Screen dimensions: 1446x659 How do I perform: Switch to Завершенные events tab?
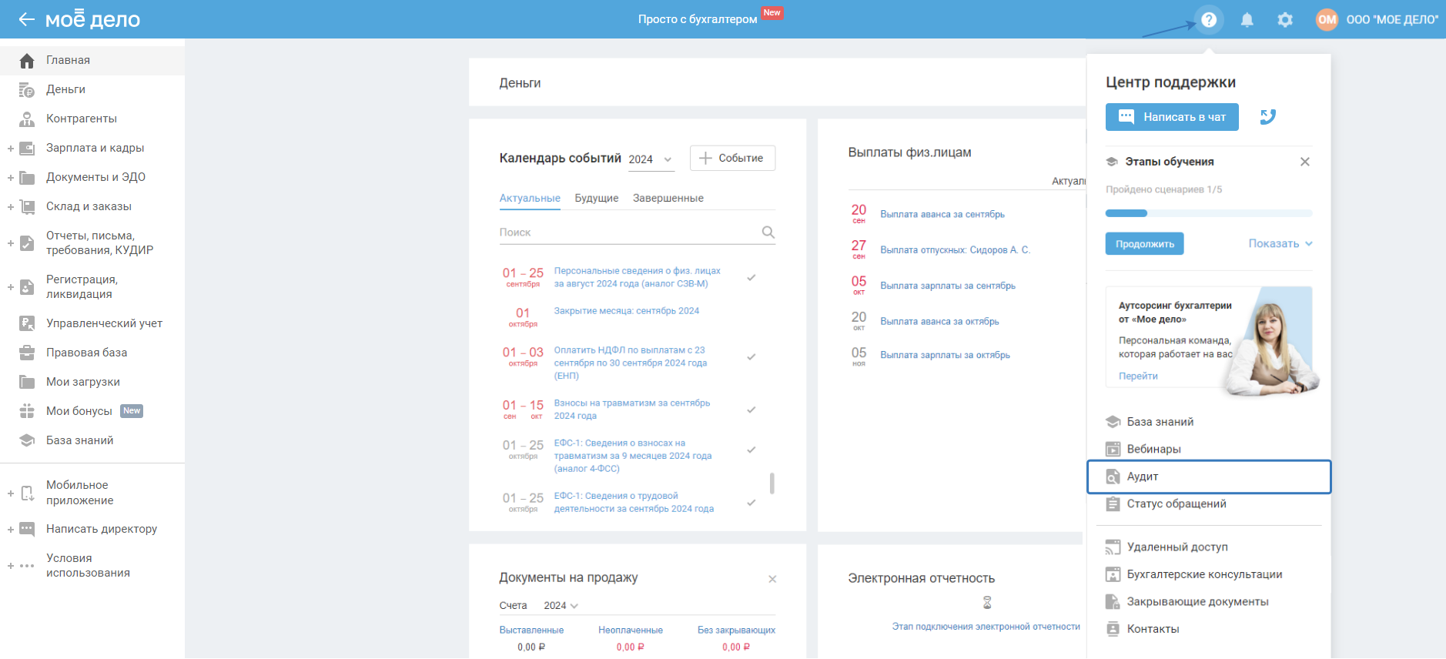(x=668, y=198)
